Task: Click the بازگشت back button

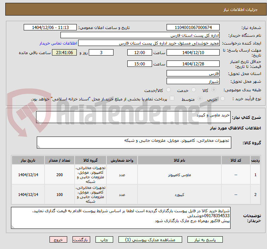Action: click(x=81, y=240)
